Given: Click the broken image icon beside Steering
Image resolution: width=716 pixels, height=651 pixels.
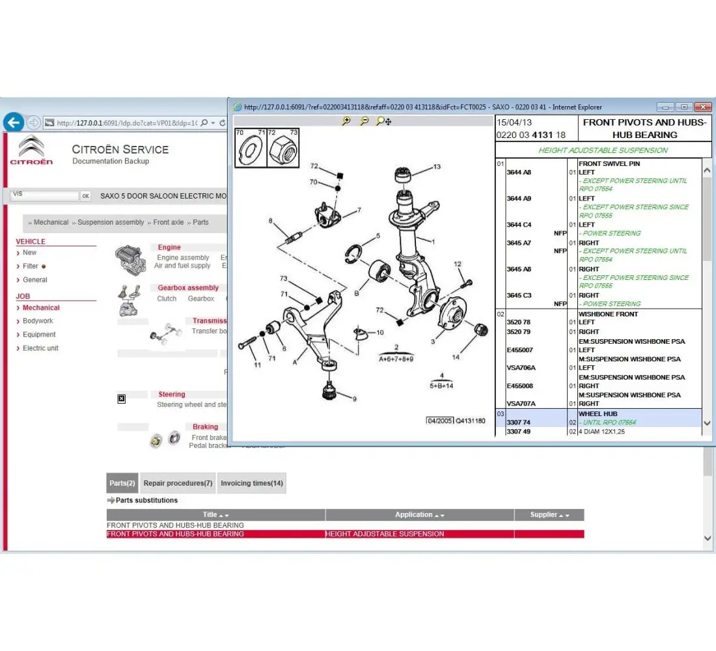Looking at the screenshot, I should pyautogui.click(x=122, y=399).
